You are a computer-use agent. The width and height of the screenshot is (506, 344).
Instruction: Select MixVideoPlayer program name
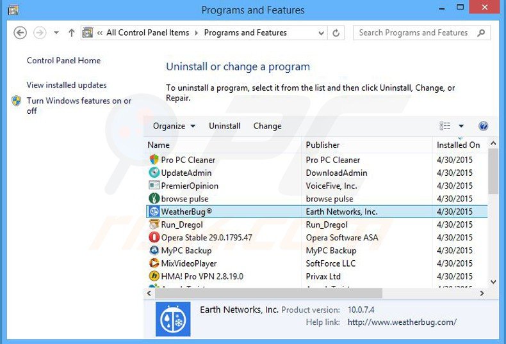[189, 263]
